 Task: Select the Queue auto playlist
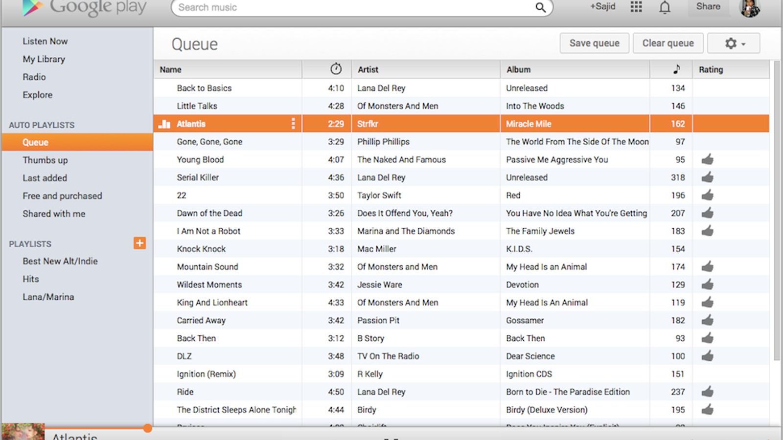[77, 142]
